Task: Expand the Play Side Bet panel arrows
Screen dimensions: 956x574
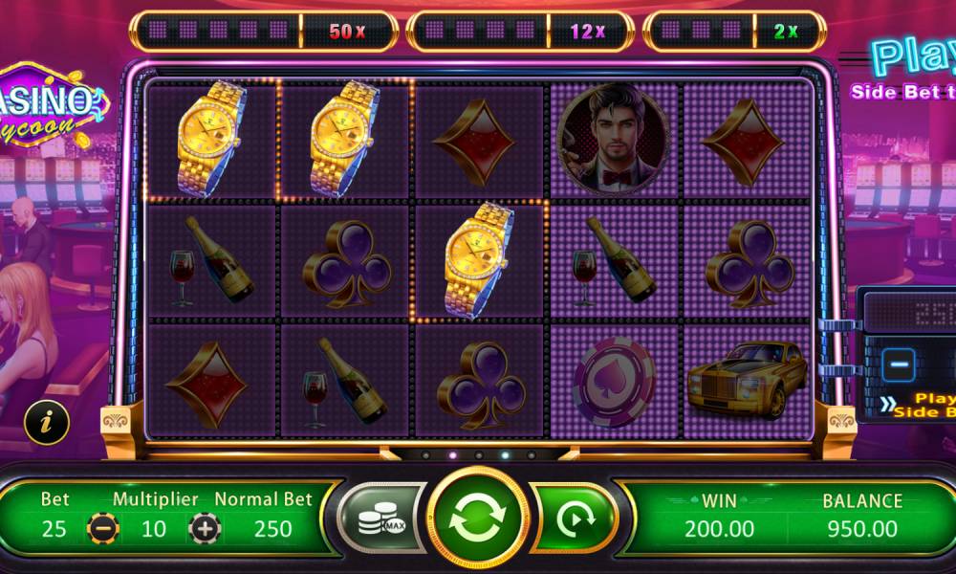Action: (888, 405)
